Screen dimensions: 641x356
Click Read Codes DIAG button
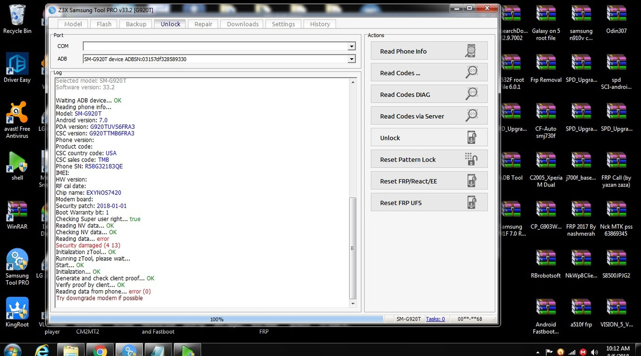(x=429, y=94)
